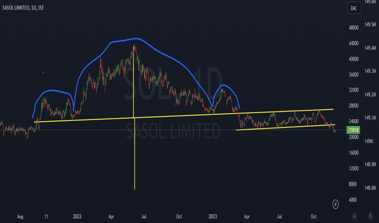
Task: Select the blue head curve drawing
Action: [136, 39]
